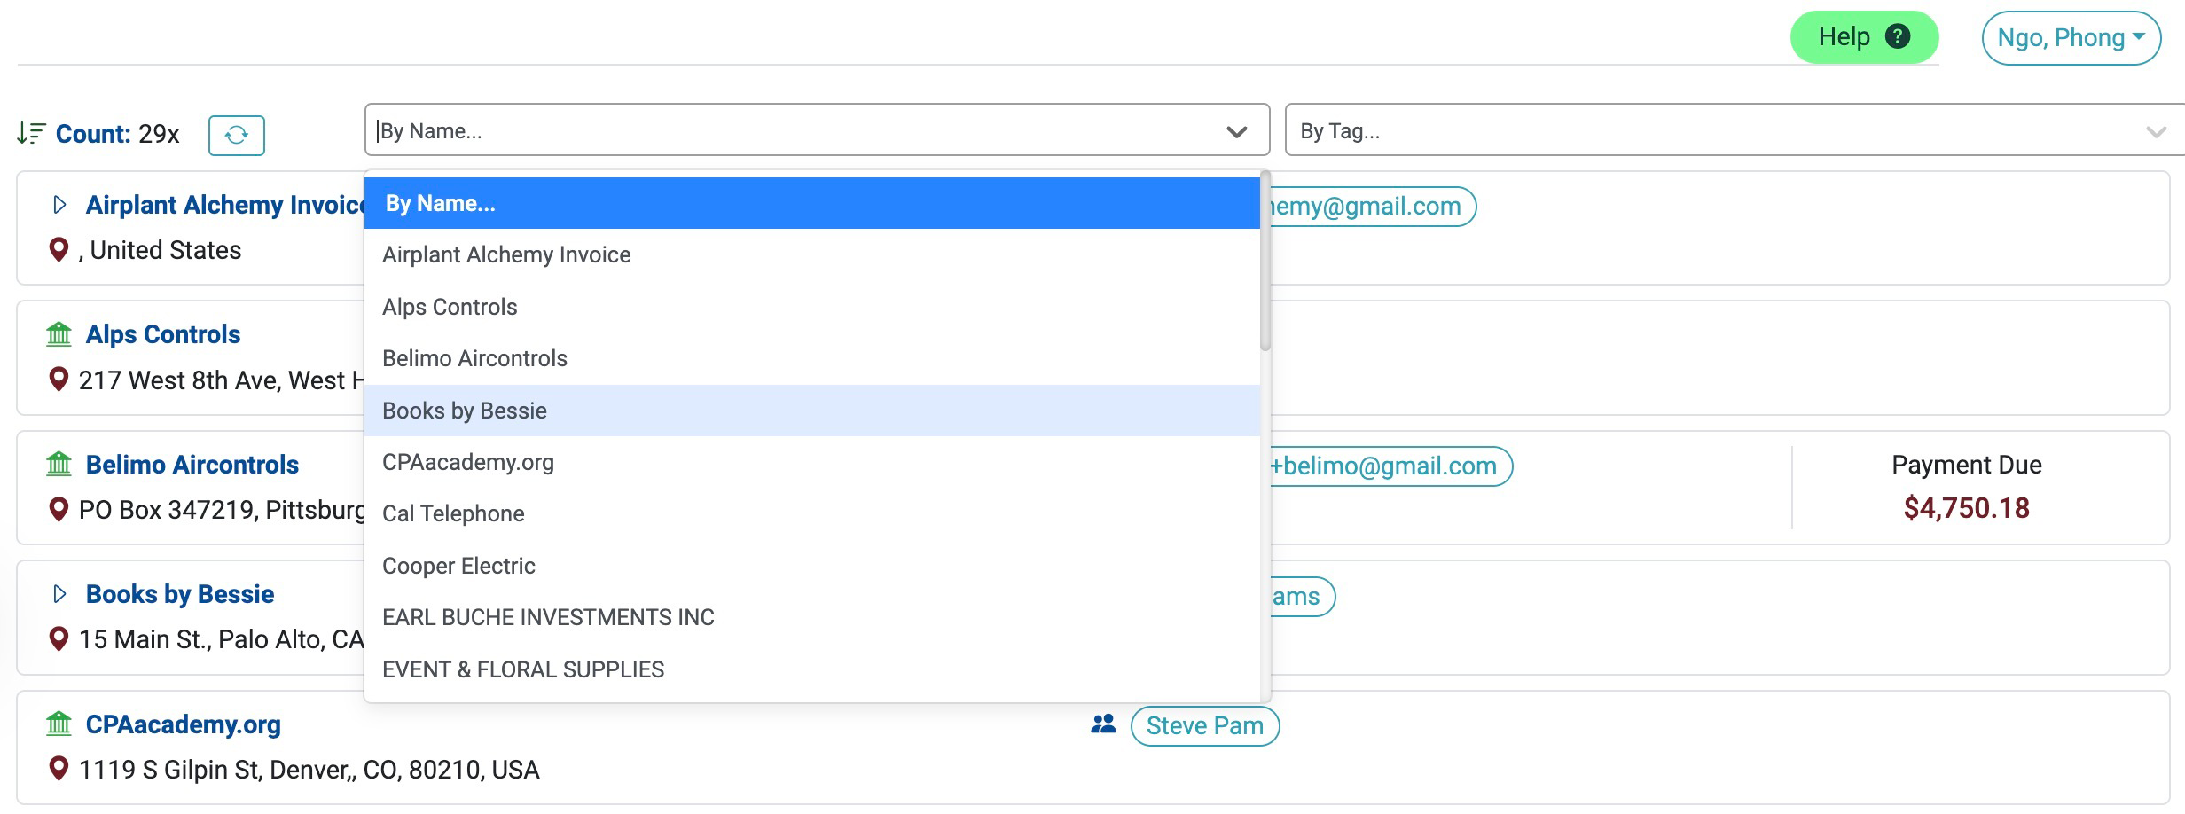2185x814 pixels.
Task: Click the belimo@gmail.com email tag
Action: click(1390, 466)
